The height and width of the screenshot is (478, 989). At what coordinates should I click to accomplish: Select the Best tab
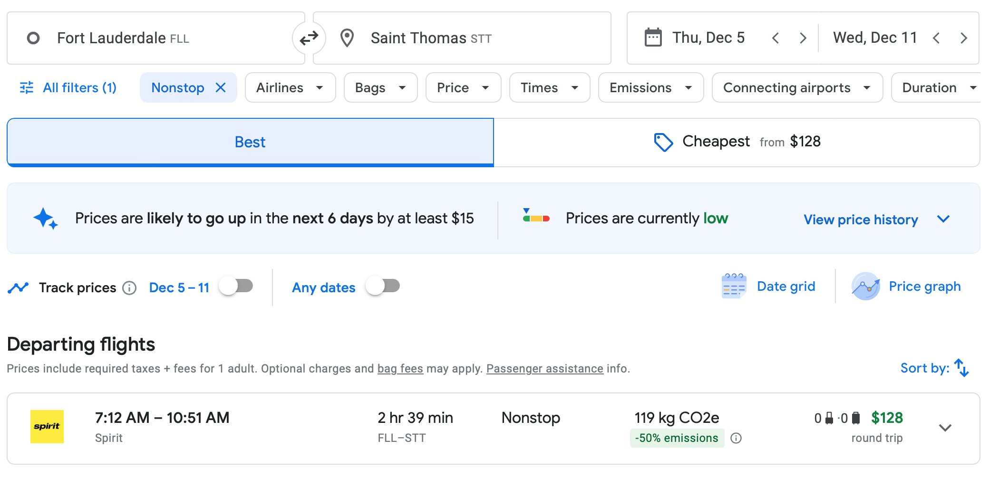[x=250, y=142]
